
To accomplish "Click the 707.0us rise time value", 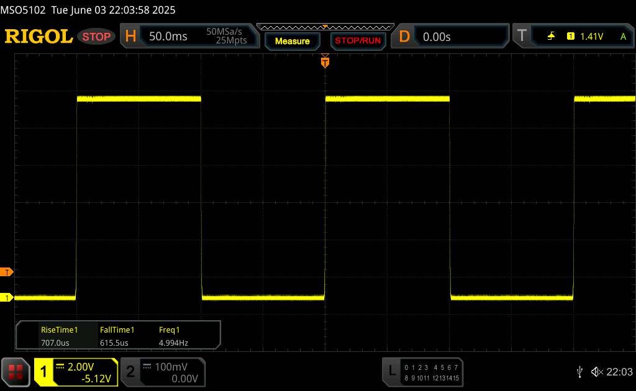I will pyautogui.click(x=55, y=343).
